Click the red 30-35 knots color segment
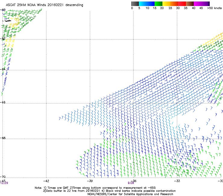The height and width of the screenshot is (196, 223). pyautogui.click(x=182, y=4)
